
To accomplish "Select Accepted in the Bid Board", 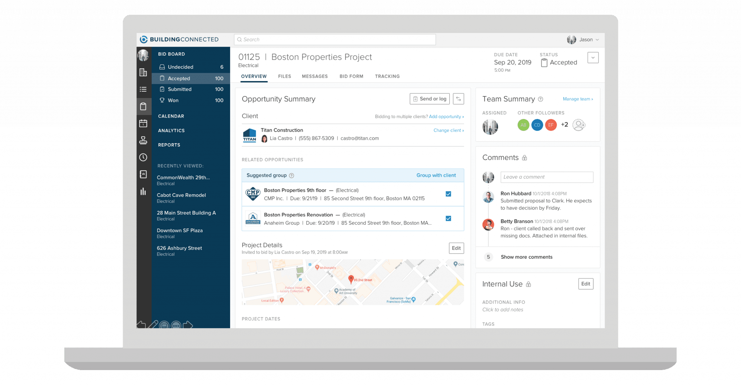I will pyautogui.click(x=191, y=79).
